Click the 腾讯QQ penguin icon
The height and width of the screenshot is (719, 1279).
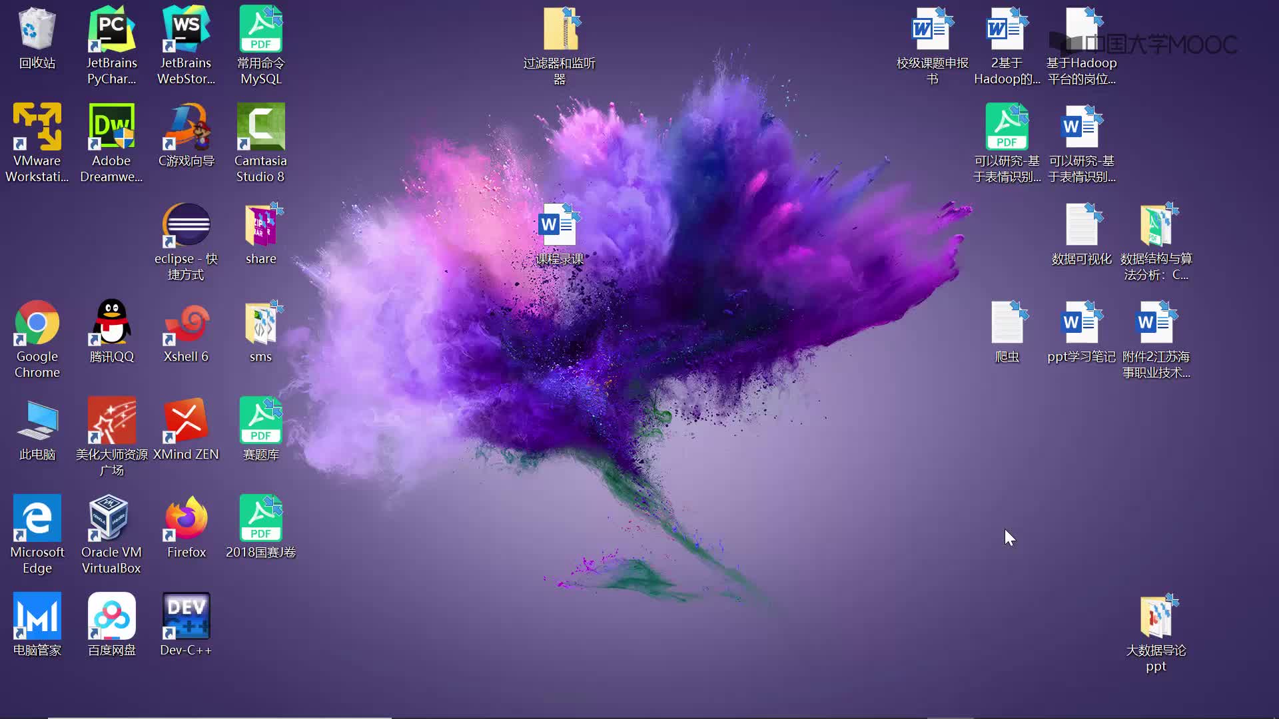(112, 323)
